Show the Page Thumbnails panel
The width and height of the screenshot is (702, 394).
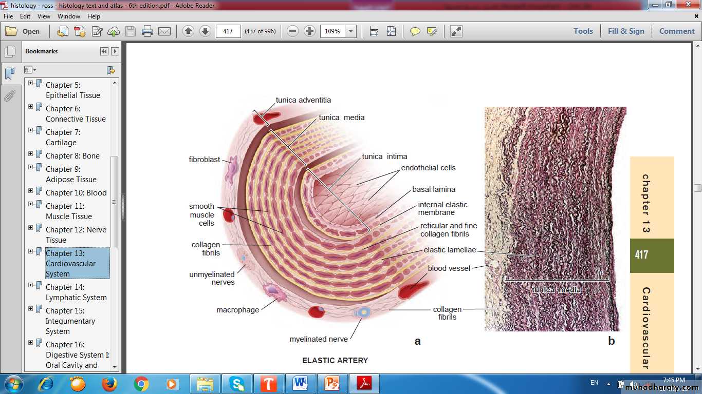10,52
